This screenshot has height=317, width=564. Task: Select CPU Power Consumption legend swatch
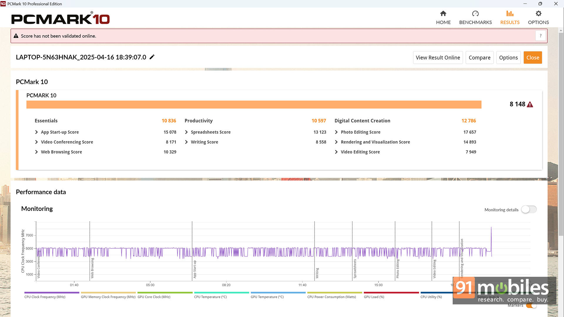pyautogui.click(x=335, y=293)
